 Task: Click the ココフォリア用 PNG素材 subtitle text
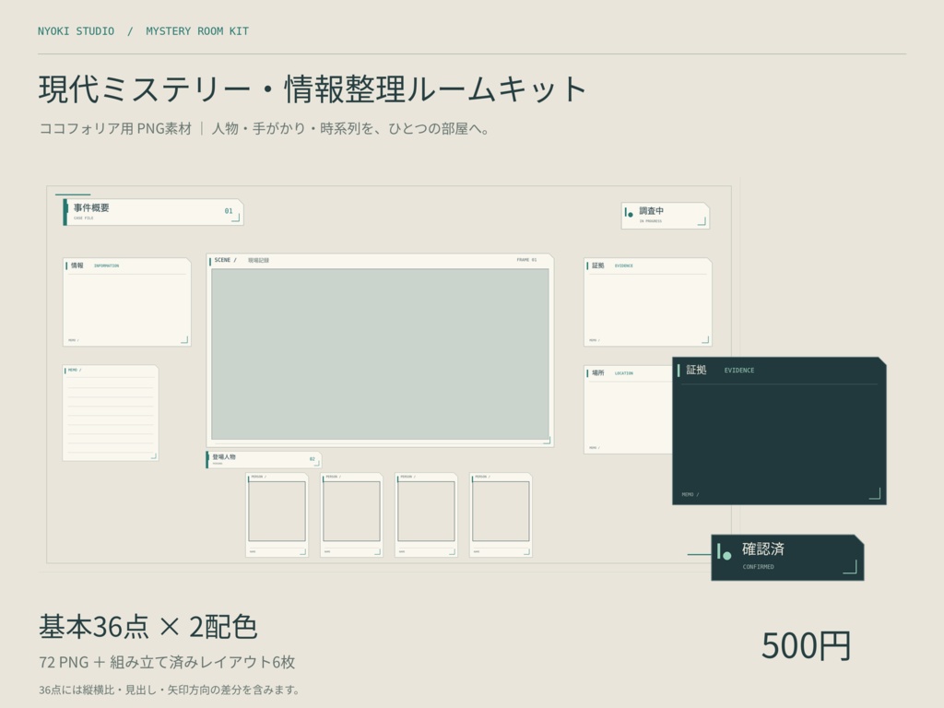115,128
